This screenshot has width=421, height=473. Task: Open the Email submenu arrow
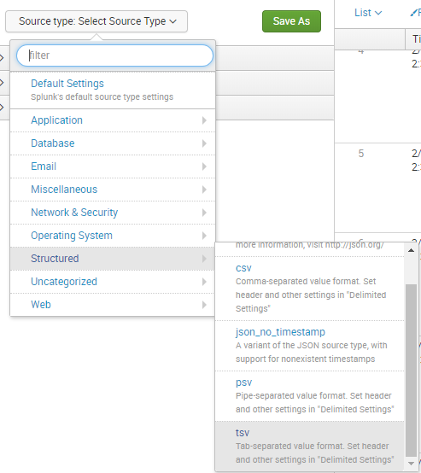coord(204,166)
